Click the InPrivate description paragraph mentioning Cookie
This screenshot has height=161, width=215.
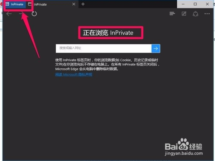coord(107,64)
